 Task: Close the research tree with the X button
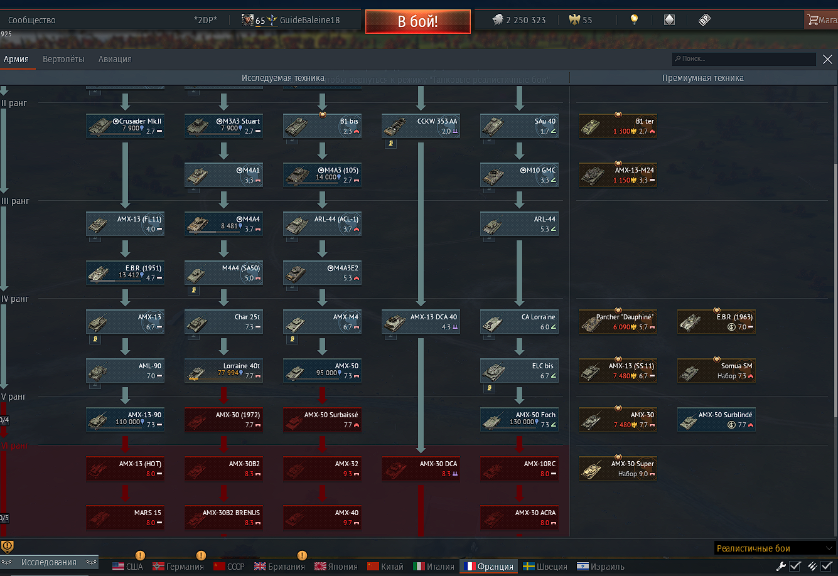tap(827, 59)
